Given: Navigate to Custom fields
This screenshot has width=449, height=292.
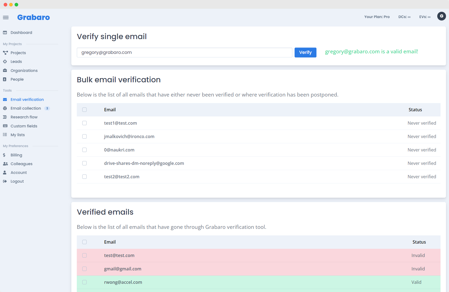Looking at the screenshot, I should pyautogui.click(x=24, y=126).
